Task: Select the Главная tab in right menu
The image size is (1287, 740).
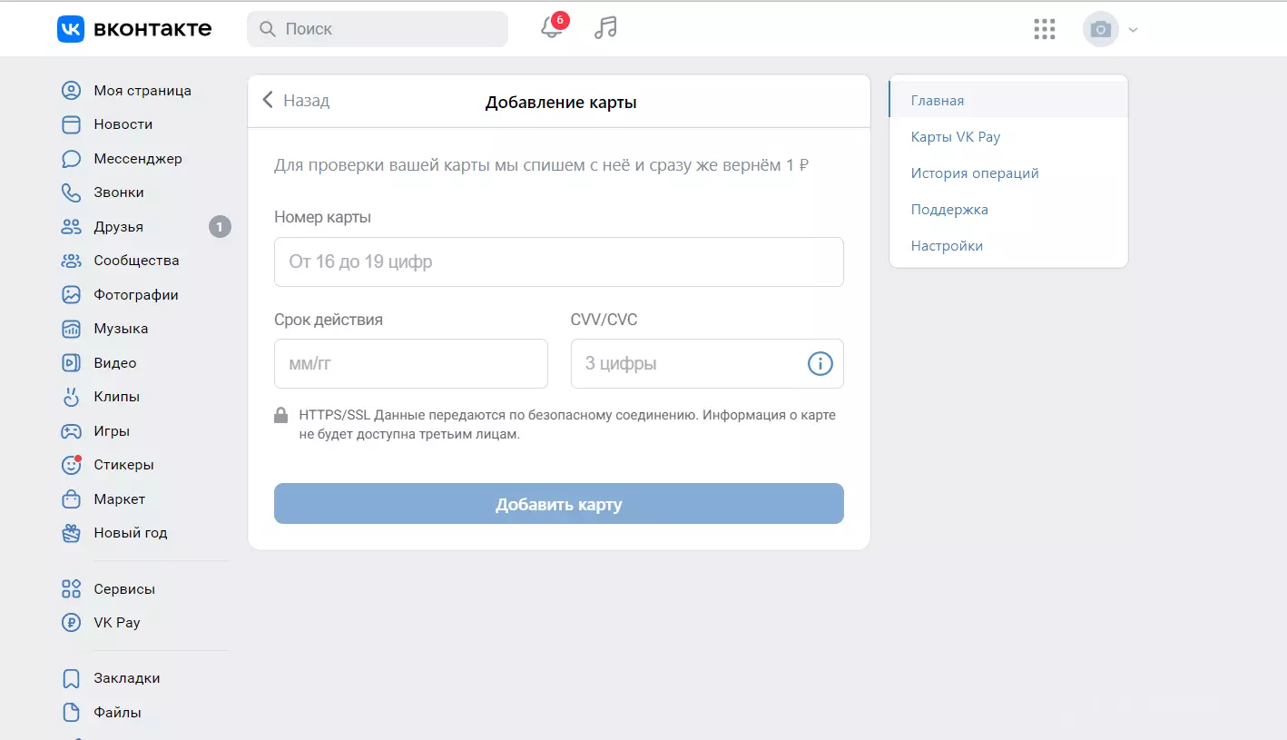Action: (x=1008, y=101)
